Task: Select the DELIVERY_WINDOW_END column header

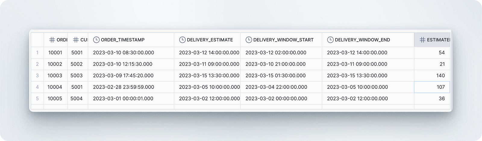Action: pyautogui.click(x=368, y=40)
